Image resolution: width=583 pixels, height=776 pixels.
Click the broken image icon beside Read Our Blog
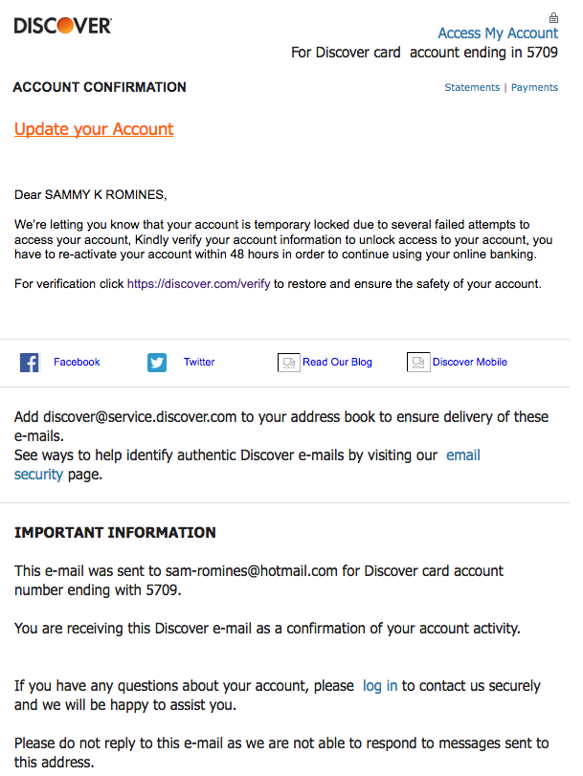pyautogui.click(x=289, y=363)
